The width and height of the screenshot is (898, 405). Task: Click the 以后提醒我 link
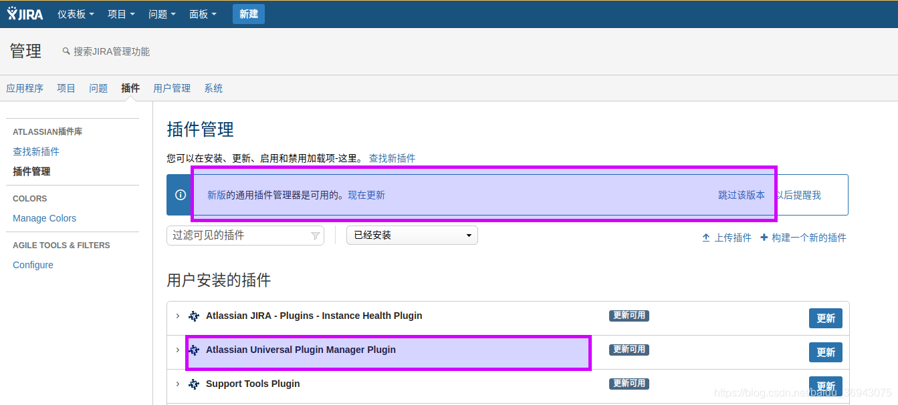tap(798, 195)
